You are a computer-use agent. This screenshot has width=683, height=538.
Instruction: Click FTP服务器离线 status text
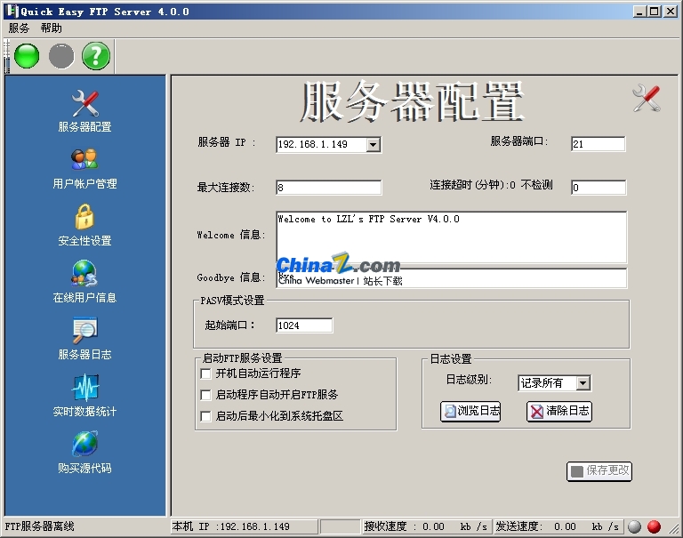pyautogui.click(x=40, y=526)
